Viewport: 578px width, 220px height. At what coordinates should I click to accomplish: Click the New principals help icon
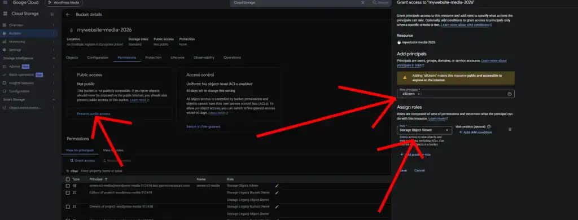(510, 94)
